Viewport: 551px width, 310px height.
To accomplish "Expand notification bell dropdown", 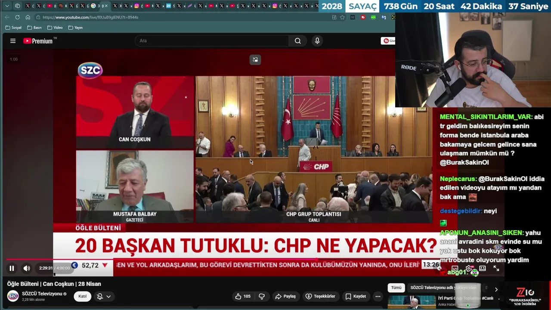I will (104, 296).
